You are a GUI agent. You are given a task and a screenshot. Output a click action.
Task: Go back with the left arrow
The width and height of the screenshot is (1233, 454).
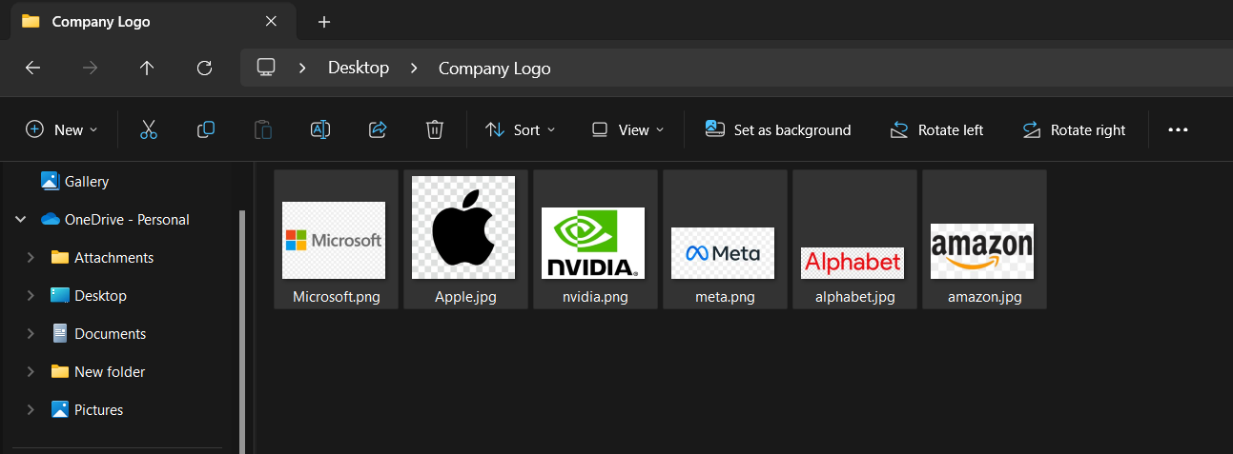32,68
